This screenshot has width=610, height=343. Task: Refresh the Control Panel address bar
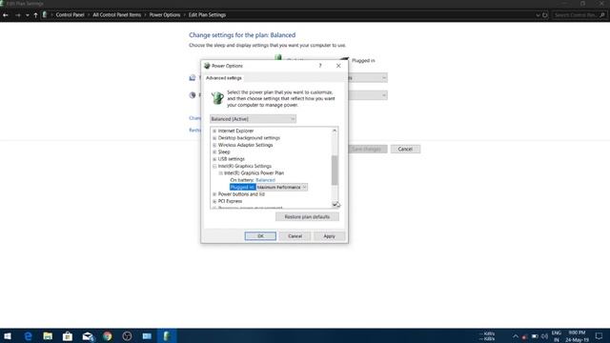pyautogui.click(x=545, y=15)
